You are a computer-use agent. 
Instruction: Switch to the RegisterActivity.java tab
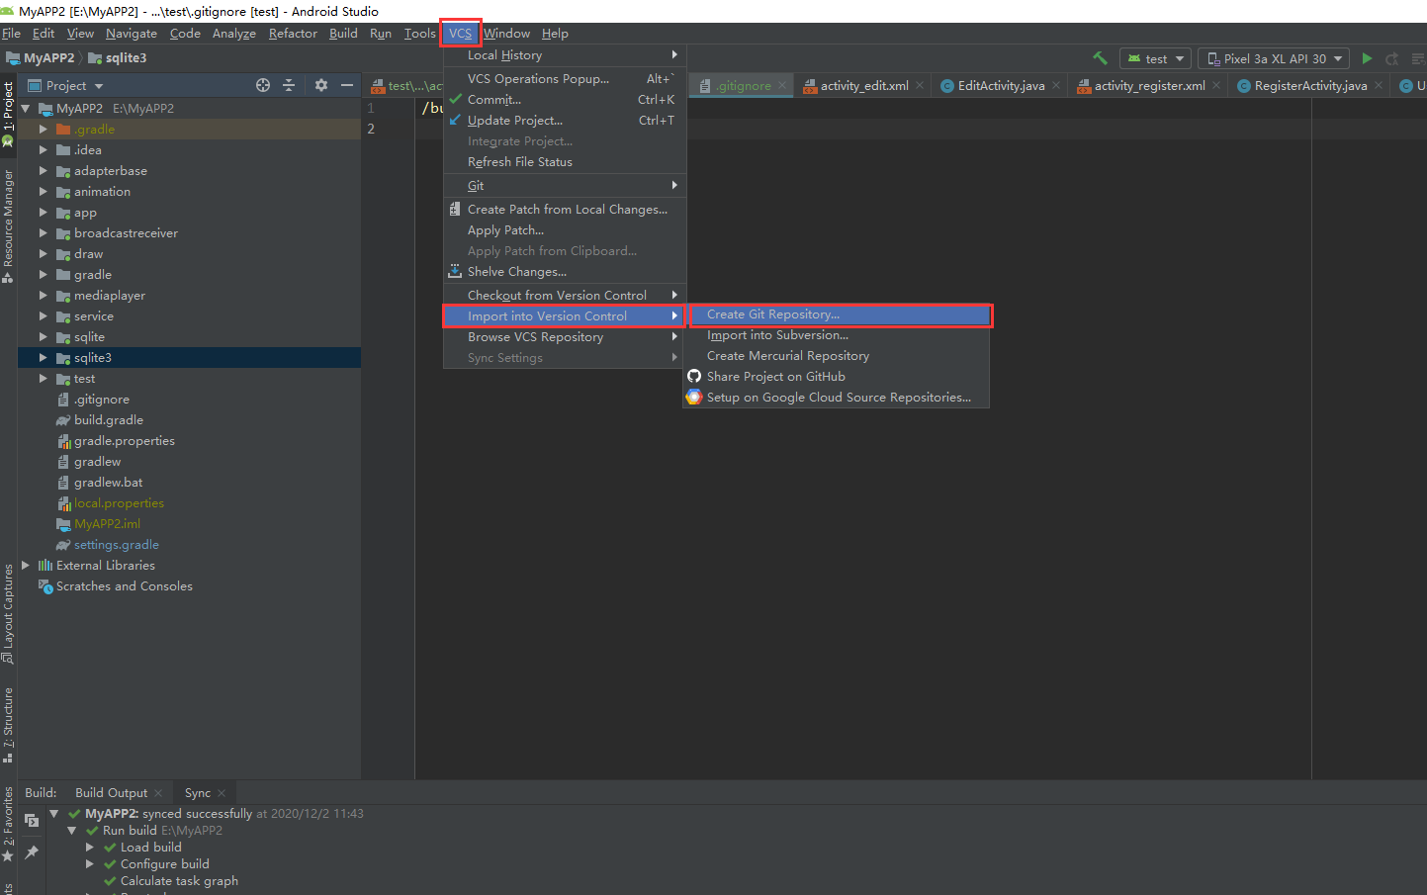[1310, 85]
